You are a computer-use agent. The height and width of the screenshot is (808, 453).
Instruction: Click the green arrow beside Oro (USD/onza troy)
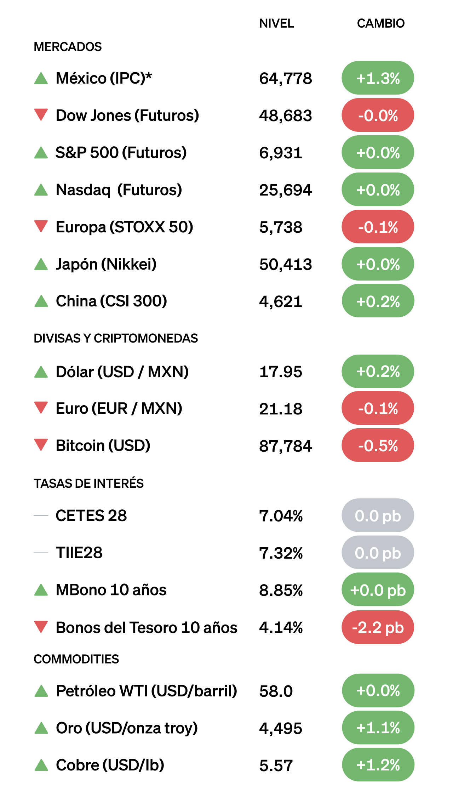pos(41,728)
